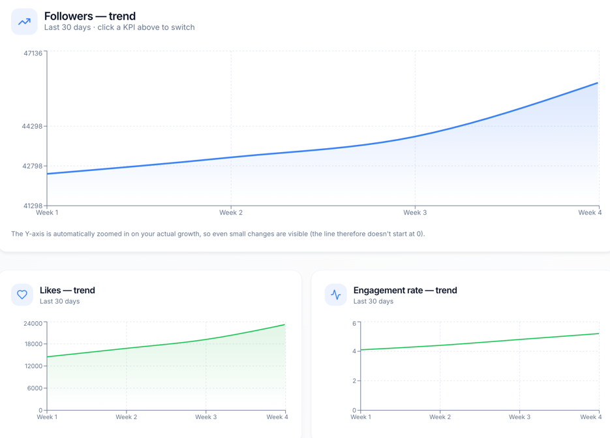Click the 18000 label on the Likes chart
Viewport: 610px width, 438px height.
[x=33, y=344]
